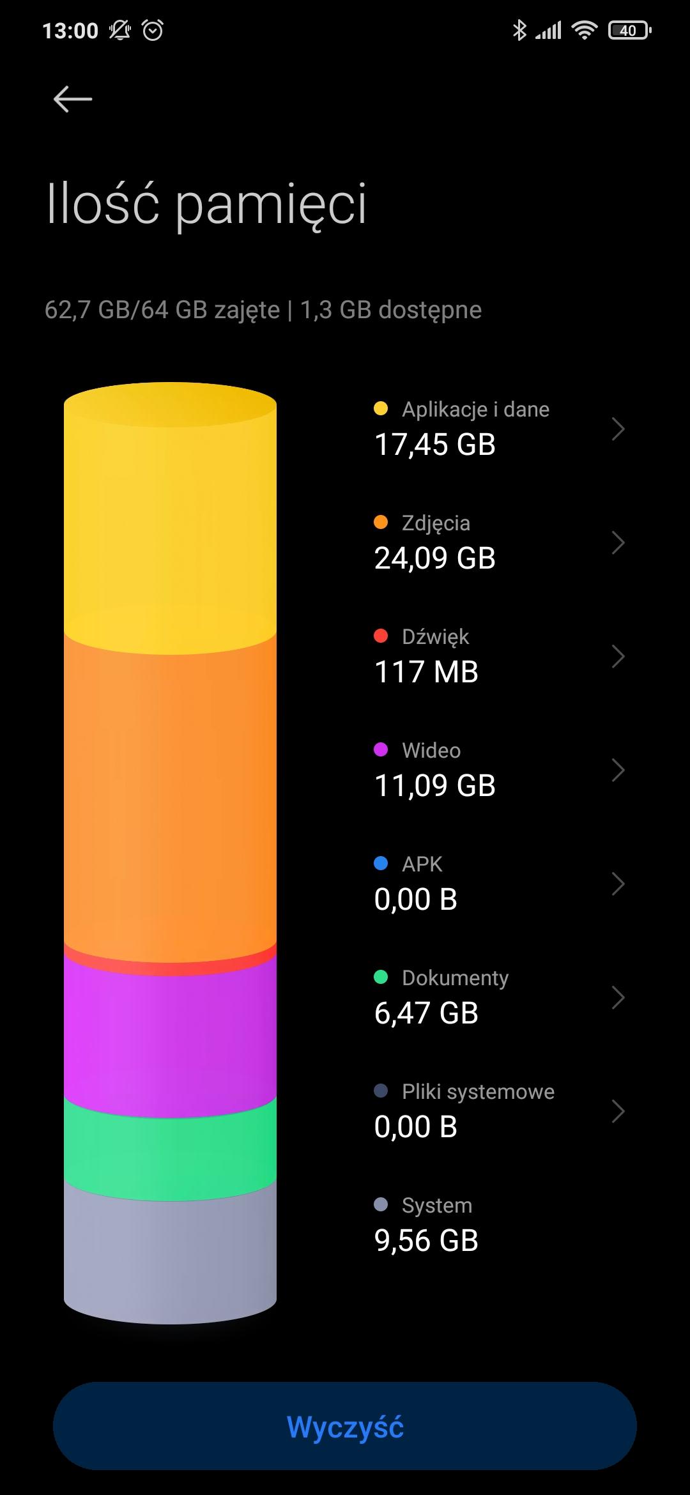Tap the battery indicator icon

point(629,30)
